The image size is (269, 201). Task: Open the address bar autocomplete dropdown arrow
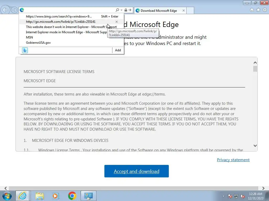coord(121,10)
